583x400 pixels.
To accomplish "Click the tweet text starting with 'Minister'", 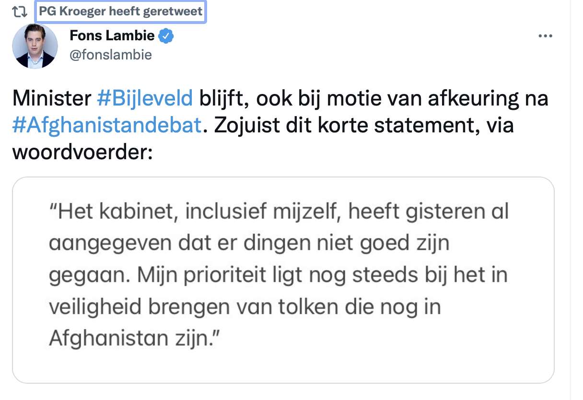I will pos(280,126).
